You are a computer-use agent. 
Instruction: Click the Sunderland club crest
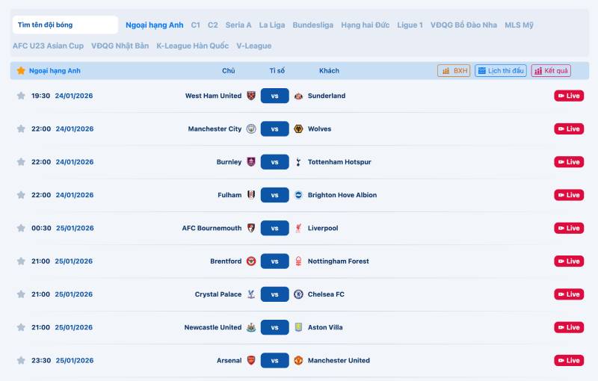[x=298, y=96]
